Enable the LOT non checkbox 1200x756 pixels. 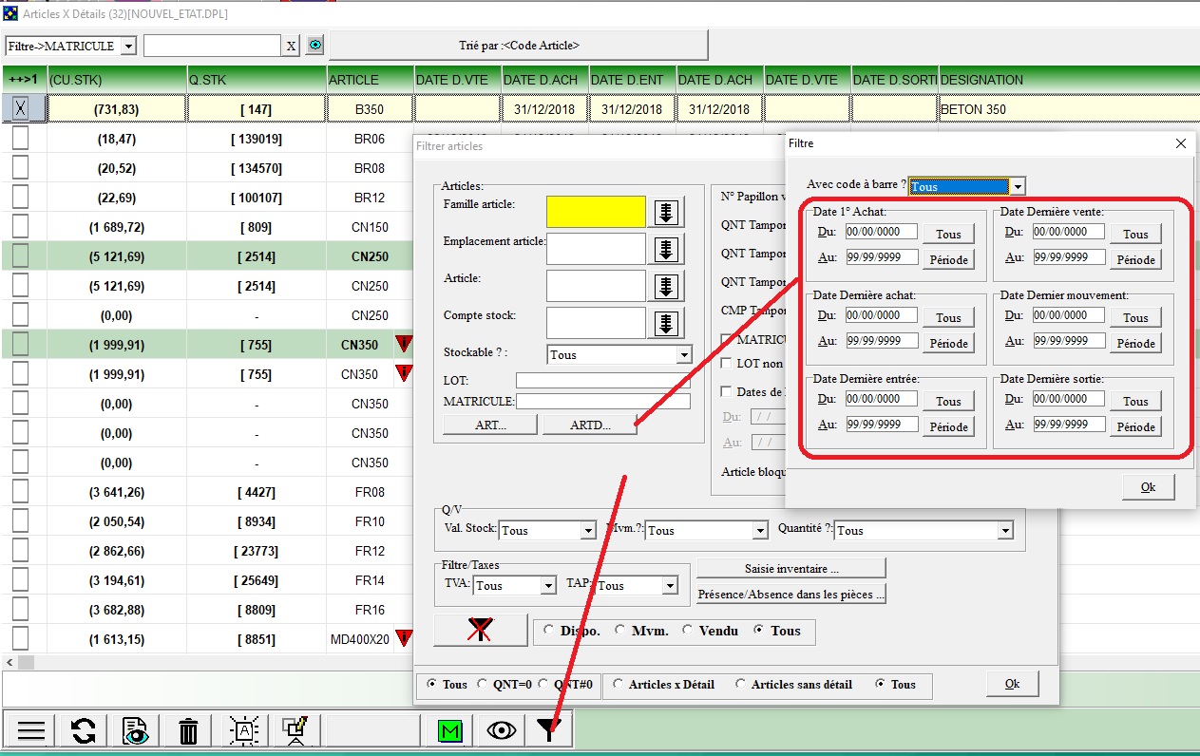[728, 363]
